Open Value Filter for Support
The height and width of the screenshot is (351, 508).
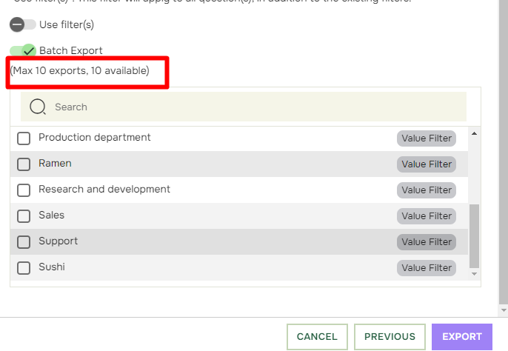pos(427,242)
